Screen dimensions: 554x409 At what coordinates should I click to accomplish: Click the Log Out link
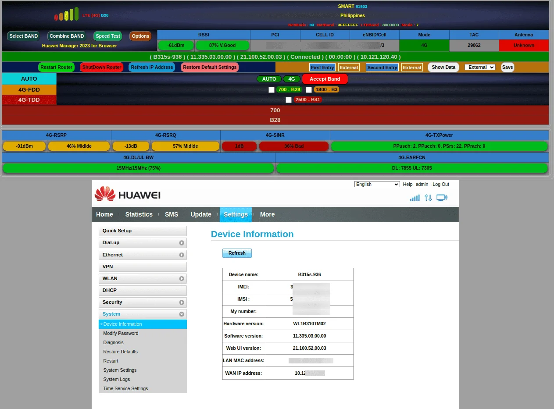tap(441, 184)
